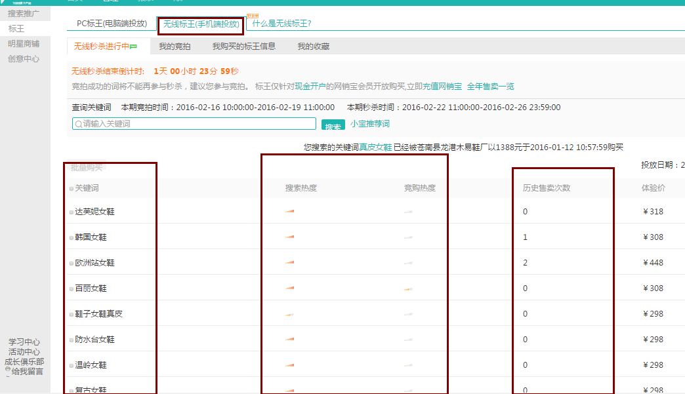685x394 pixels.
Task: Click the green badge beside 无线秒杀进行中
Action: 133,47
